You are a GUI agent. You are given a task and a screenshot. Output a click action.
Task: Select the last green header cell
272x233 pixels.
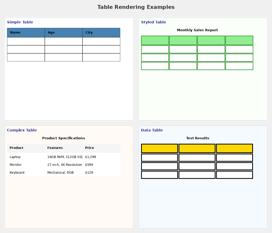[239, 40]
